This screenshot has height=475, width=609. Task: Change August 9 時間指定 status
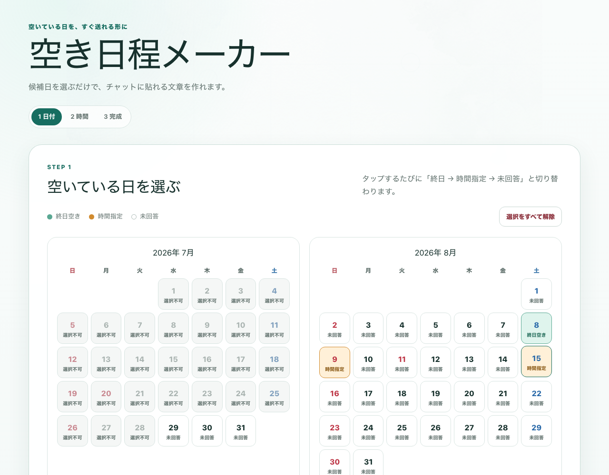tap(334, 362)
